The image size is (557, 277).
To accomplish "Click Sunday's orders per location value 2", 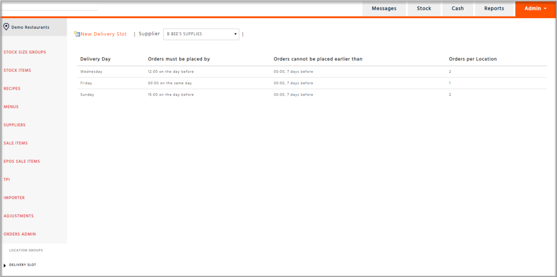I will click(x=450, y=95).
